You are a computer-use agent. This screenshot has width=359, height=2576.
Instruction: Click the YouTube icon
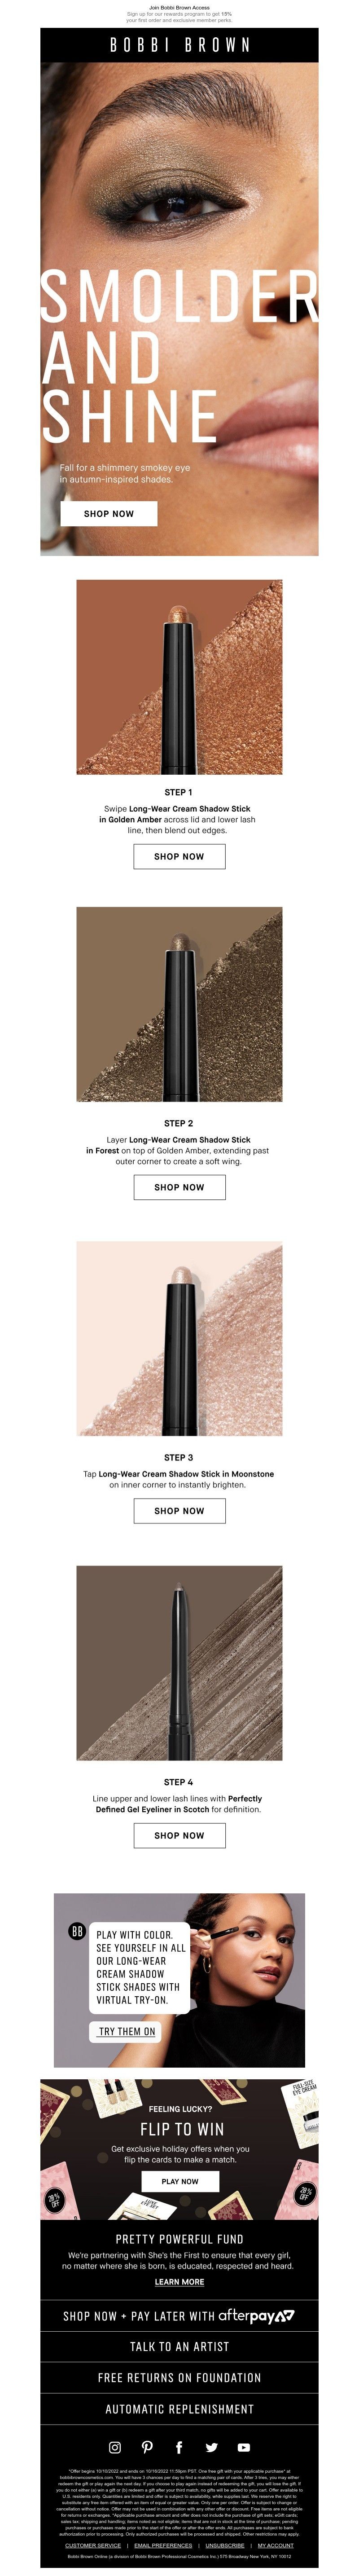click(x=243, y=2447)
